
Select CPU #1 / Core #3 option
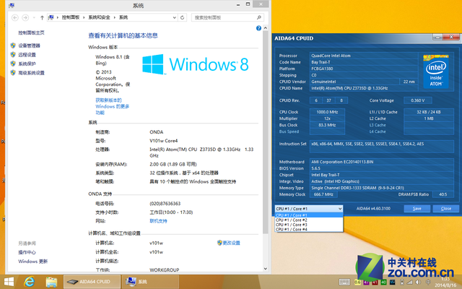point(309,225)
